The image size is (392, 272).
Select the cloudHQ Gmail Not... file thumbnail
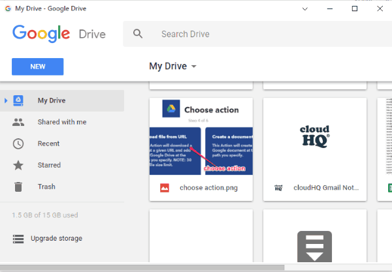coord(315,138)
